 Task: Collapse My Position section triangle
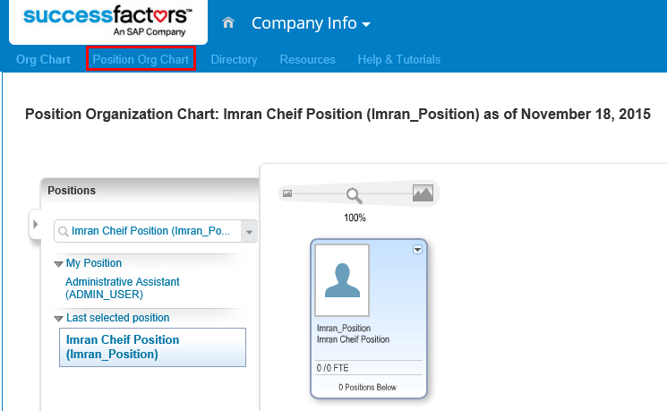point(58,264)
